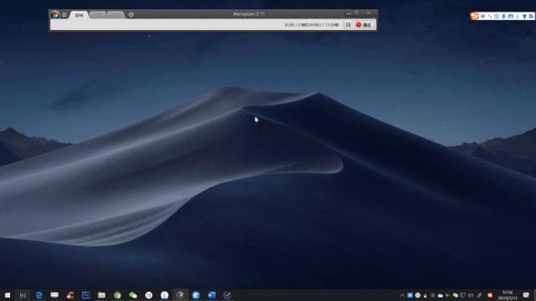The width and height of the screenshot is (536, 301).
Task: Open the Windows Start menu
Action: 8,295
